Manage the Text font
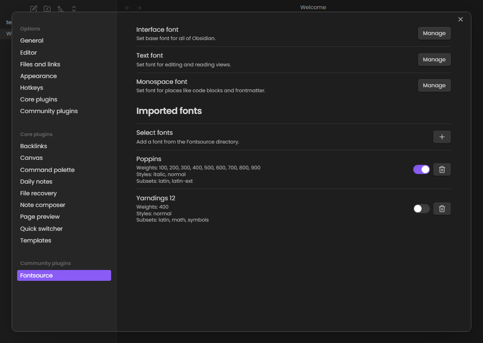The image size is (483, 343). pyautogui.click(x=434, y=60)
